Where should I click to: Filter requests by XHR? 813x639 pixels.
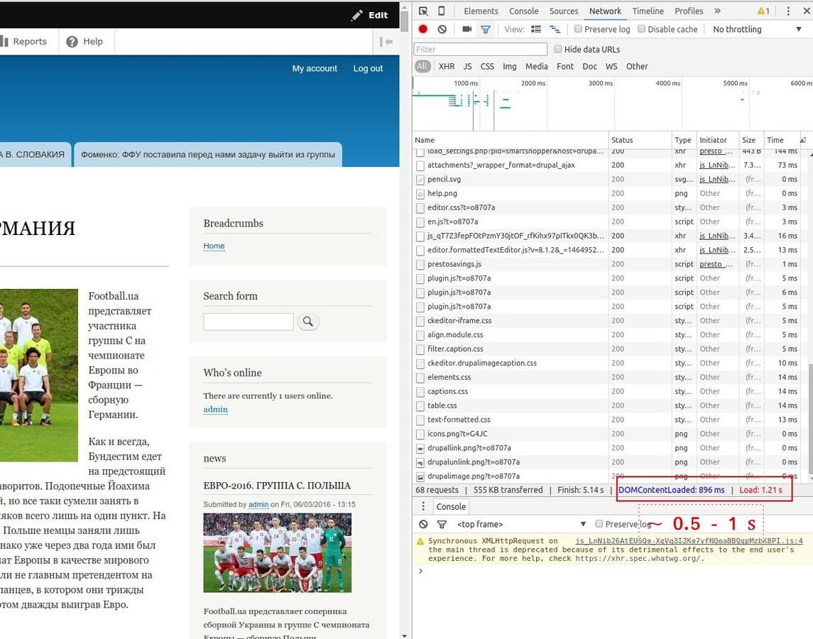coord(447,67)
